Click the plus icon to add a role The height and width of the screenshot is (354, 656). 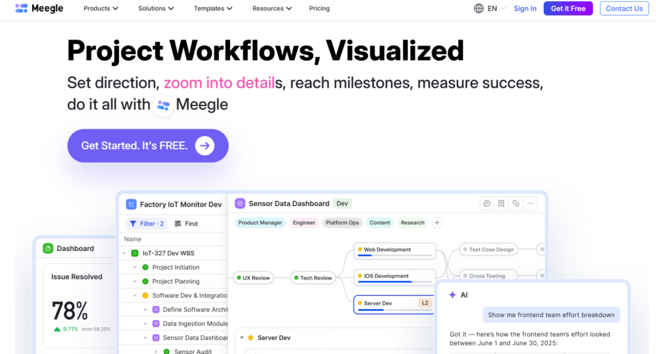coord(437,223)
